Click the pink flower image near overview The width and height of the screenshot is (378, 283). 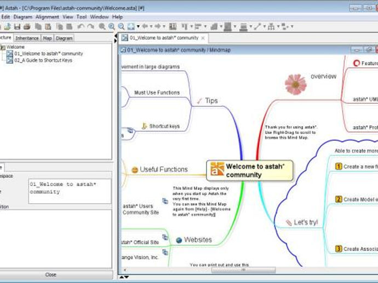coord(296,84)
